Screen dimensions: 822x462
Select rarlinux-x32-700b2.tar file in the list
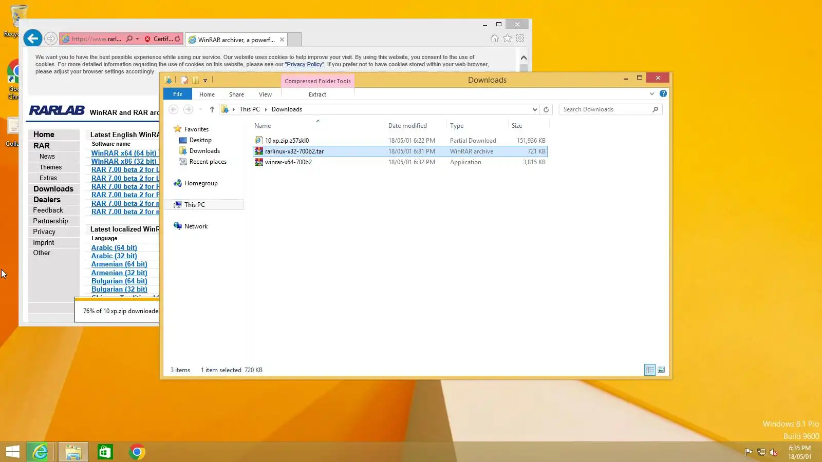click(x=400, y=151)
